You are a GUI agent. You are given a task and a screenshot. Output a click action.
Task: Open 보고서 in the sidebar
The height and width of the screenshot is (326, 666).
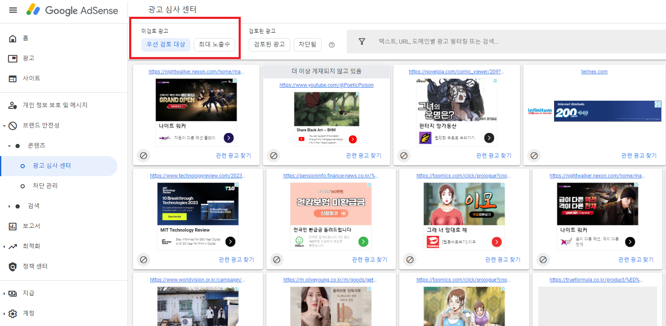(31, 226)
